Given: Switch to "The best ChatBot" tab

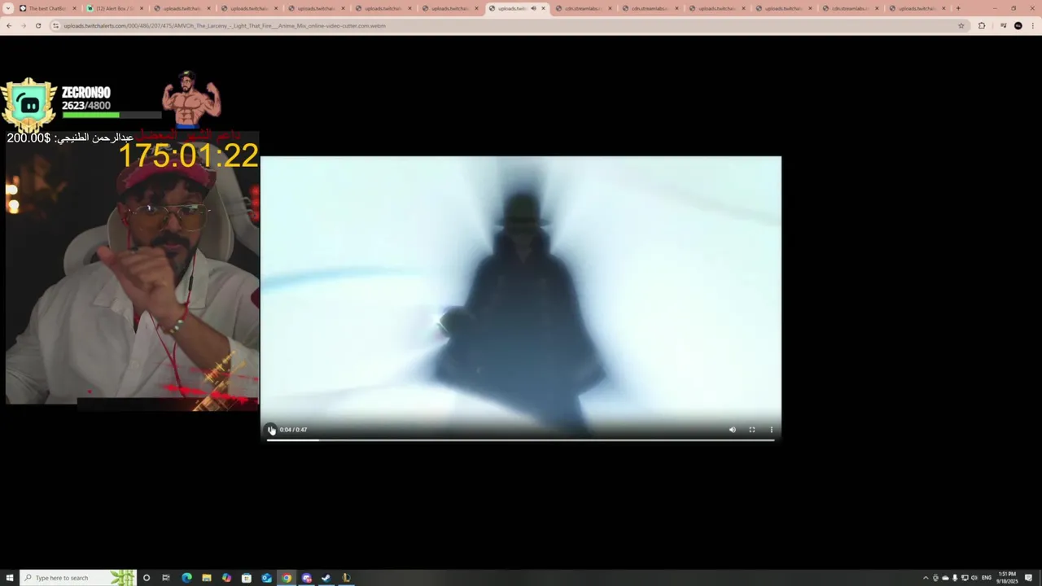Looking at the screenshot, I should [47, 8].
